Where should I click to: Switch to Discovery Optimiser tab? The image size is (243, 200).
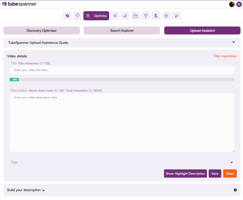pos(41,31)
